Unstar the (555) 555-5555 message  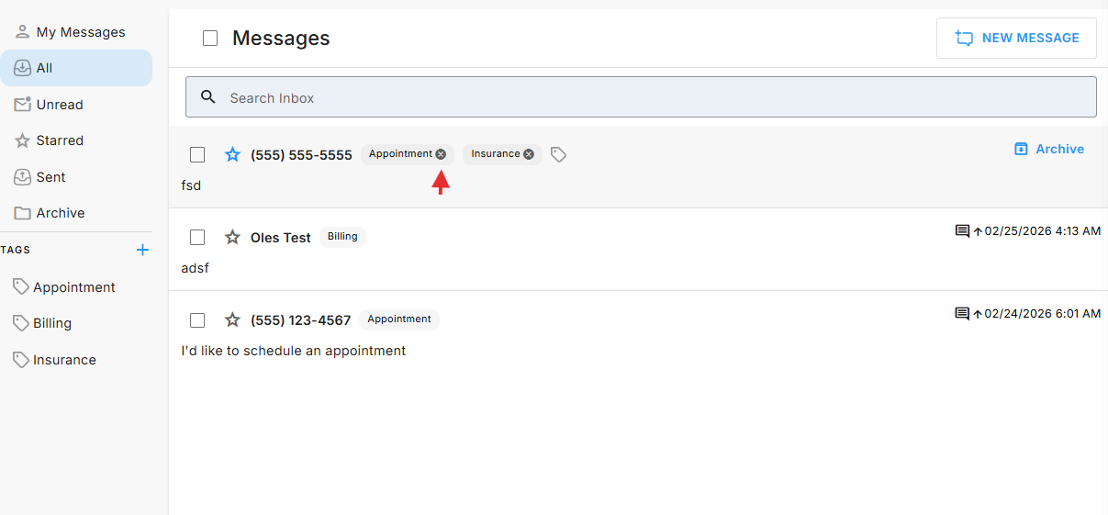point(233,155)
